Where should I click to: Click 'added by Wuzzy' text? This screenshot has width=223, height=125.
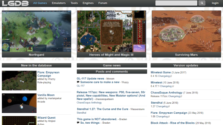point(46,79)
